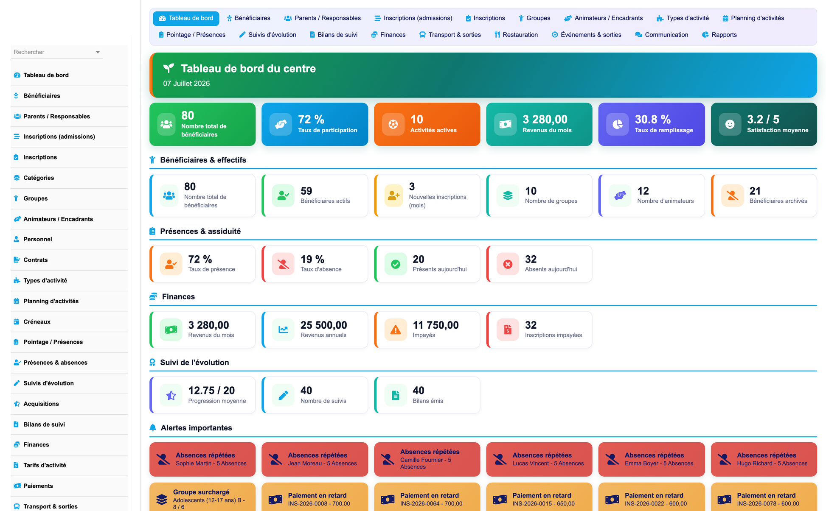The height and width of the screenshot is (511, 826).
Task: Click the Progression moyenne star icon
Action: coord(171,395)
